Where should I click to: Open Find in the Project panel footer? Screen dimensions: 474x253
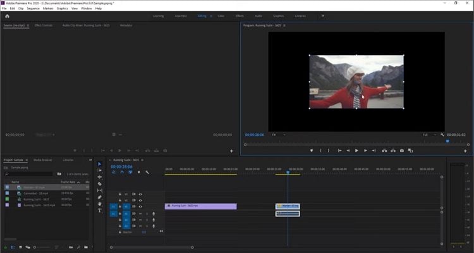coord(78,247)
